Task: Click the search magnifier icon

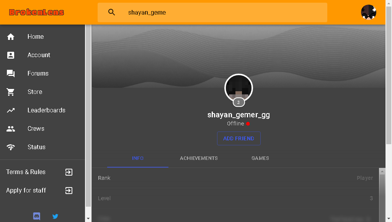Action: 111,12
